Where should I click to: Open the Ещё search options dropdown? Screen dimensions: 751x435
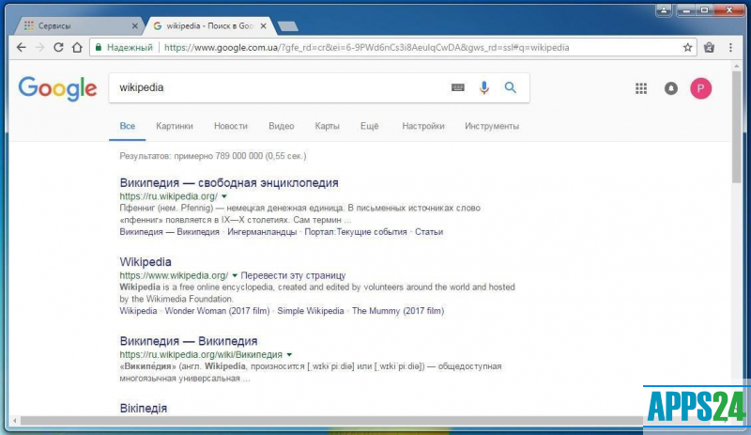pos(369,126)
